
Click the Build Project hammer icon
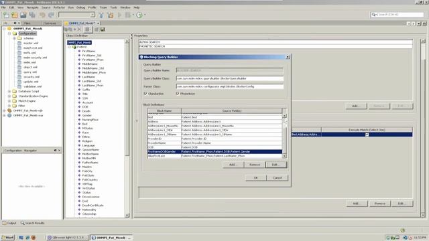(101, 15)
